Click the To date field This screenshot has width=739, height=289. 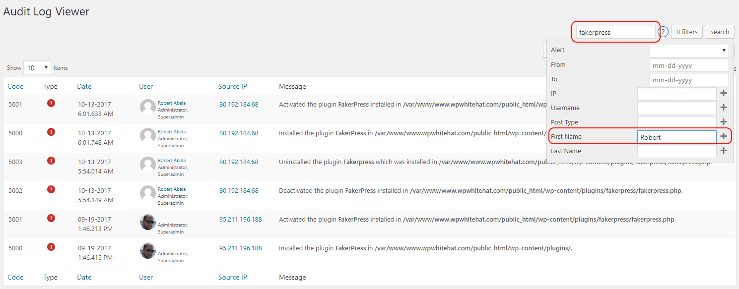[x=689, y=79]
